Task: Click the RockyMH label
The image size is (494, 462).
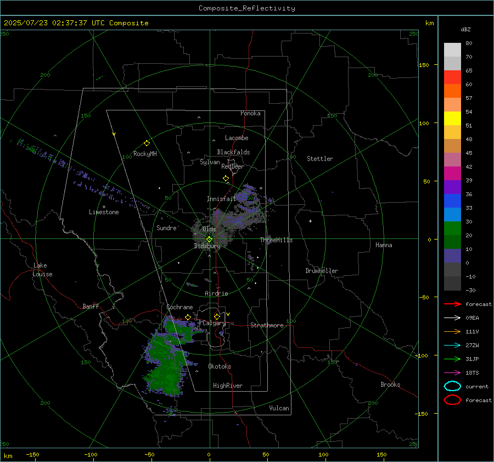Action: (145, 154)
